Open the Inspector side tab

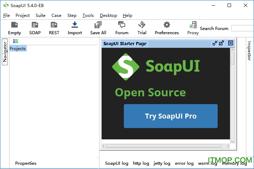point(249,51)
